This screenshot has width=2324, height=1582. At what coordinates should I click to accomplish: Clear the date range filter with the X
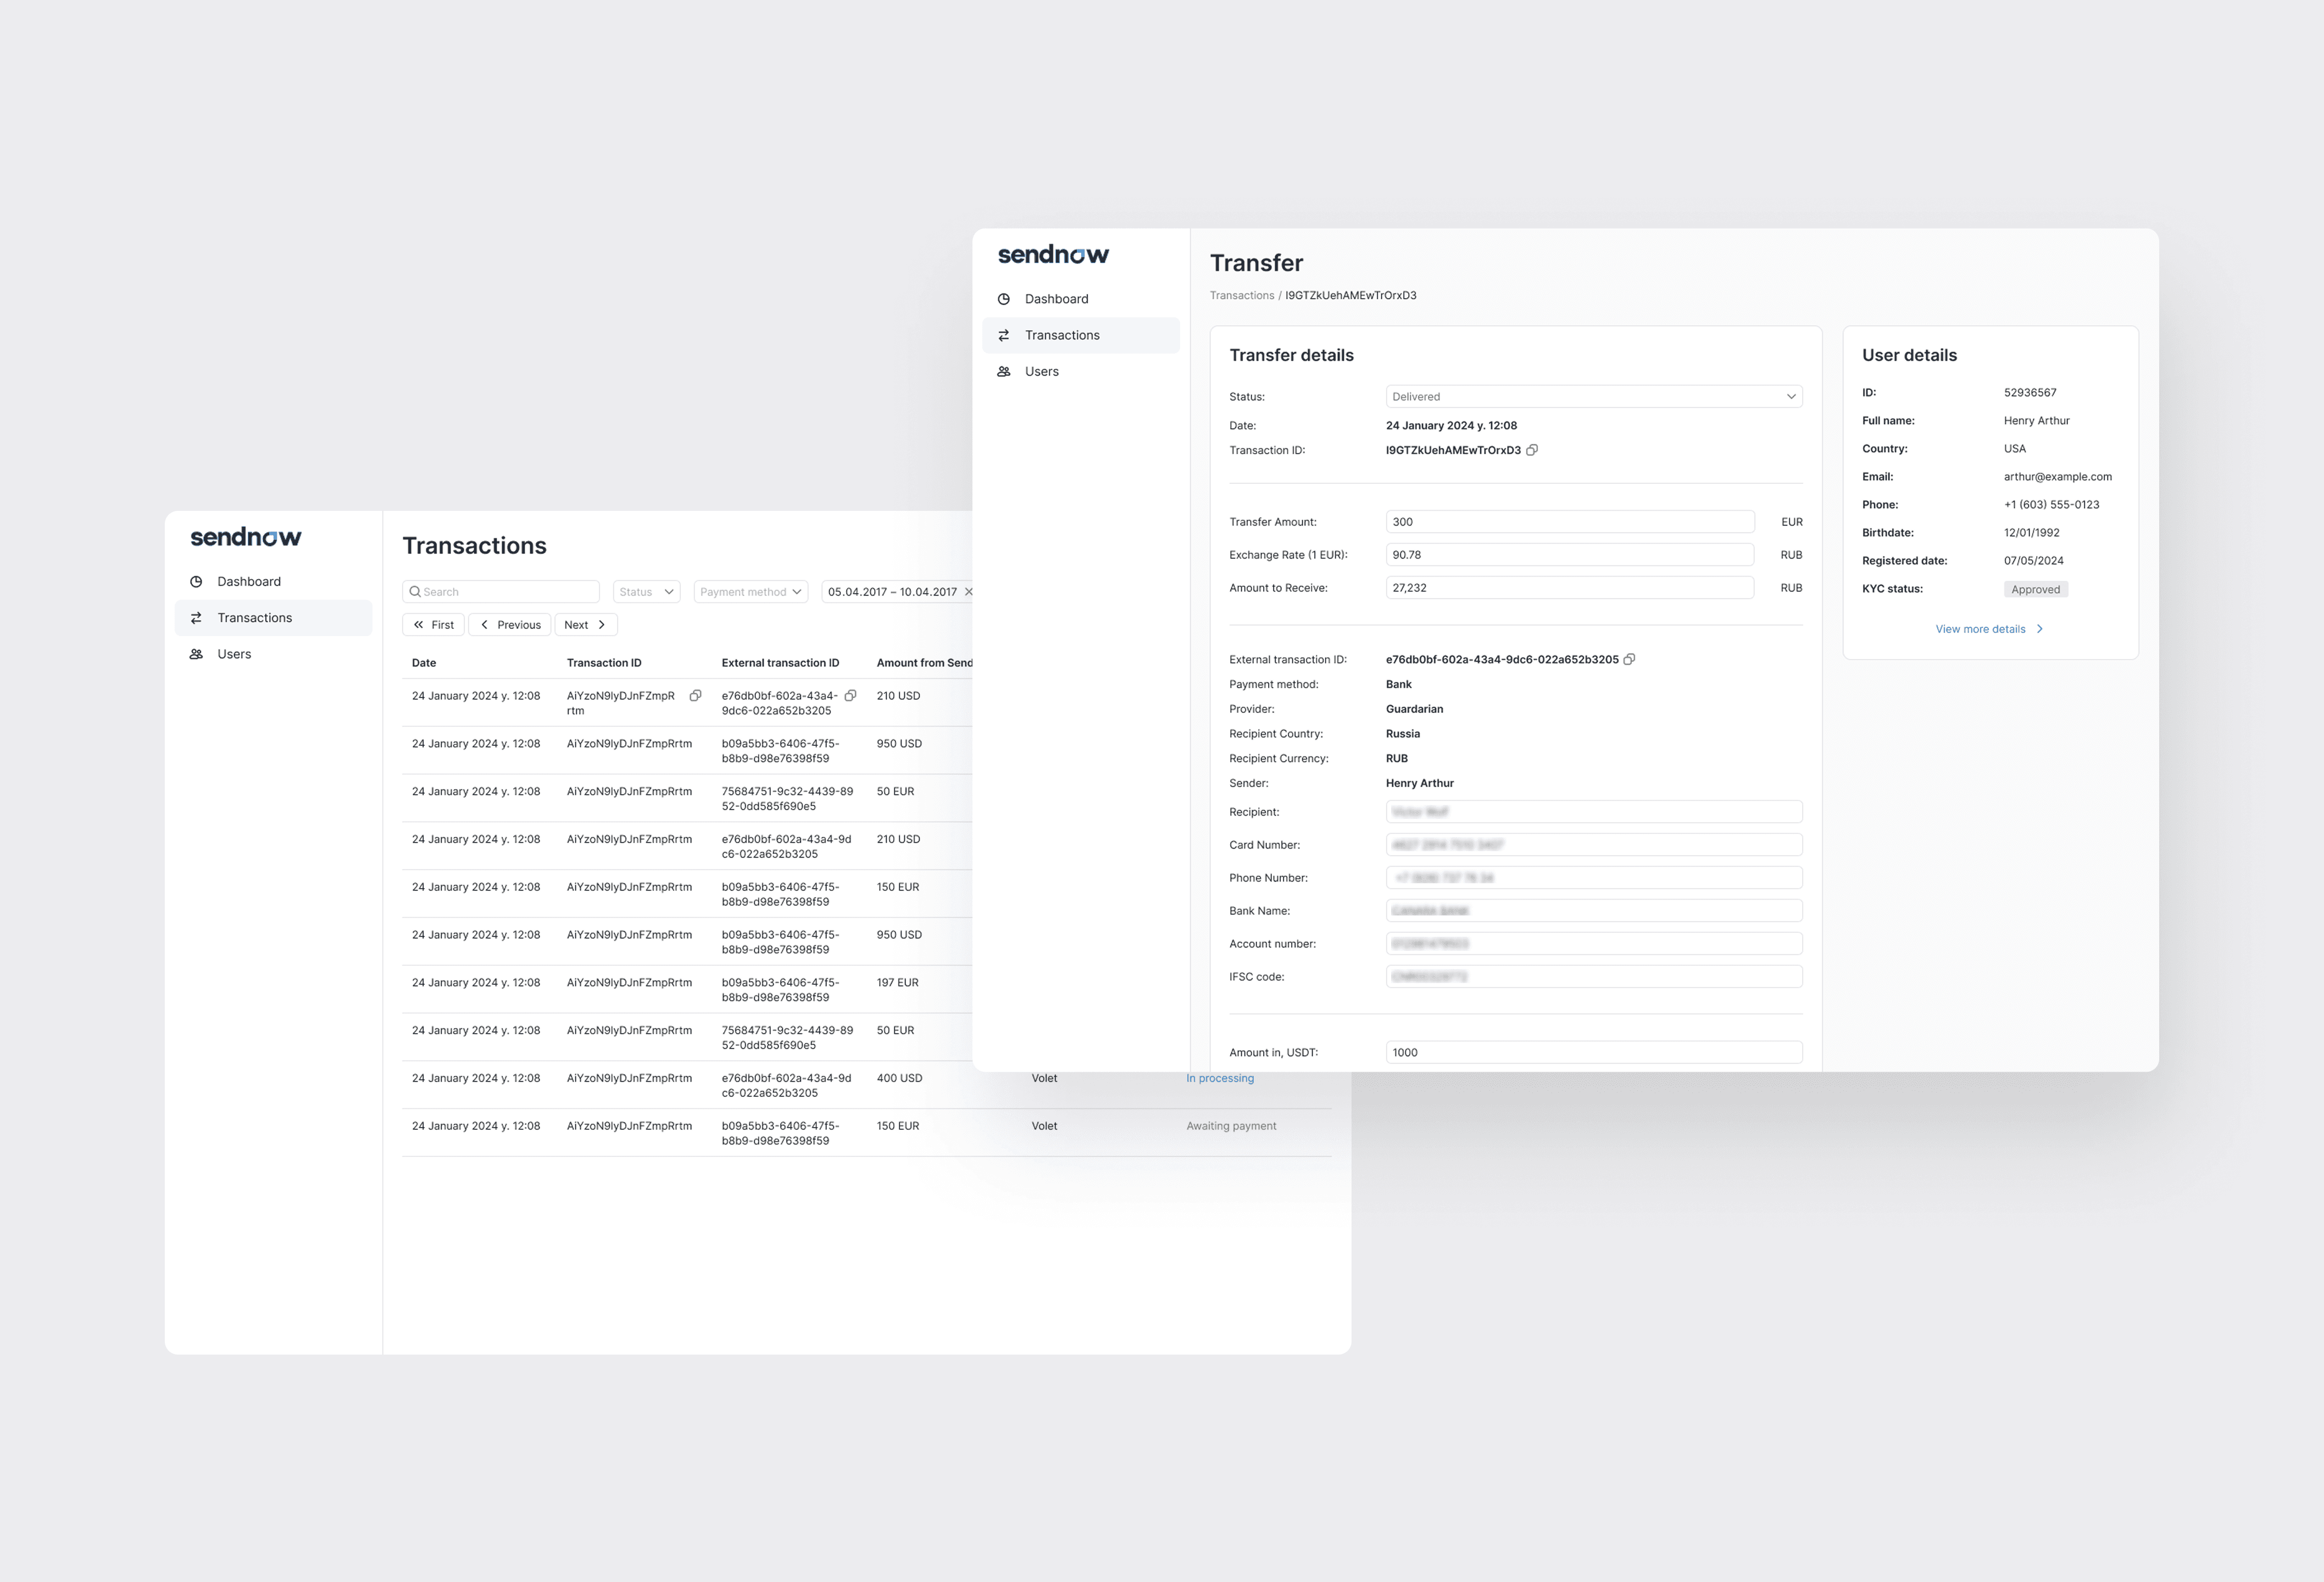968,592
